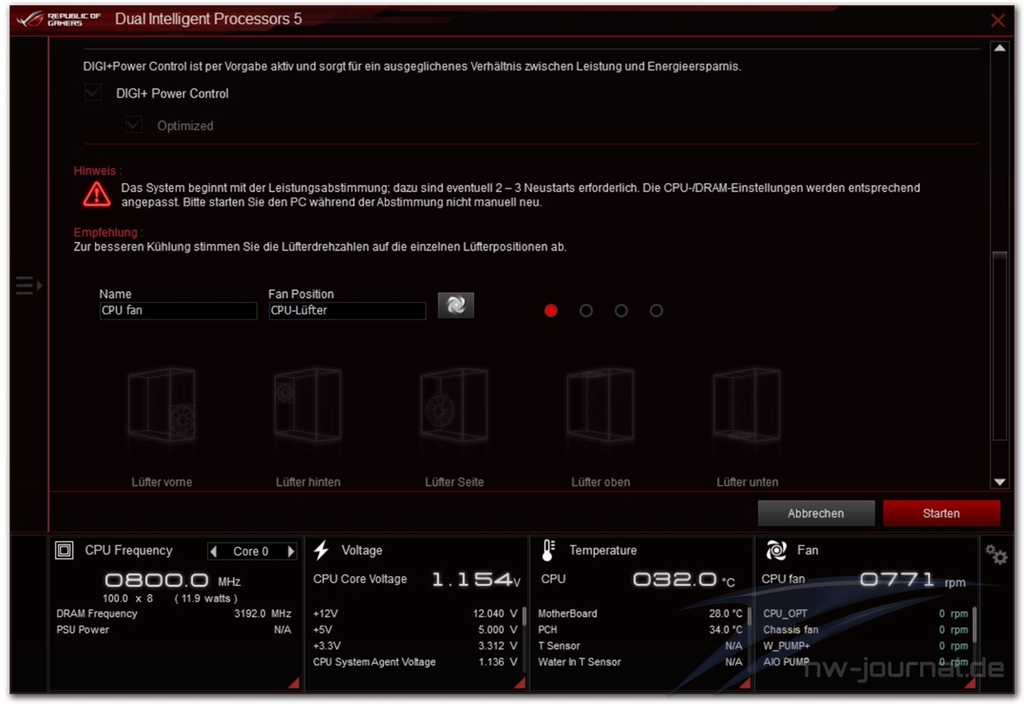Expand the Fan panel corner arrow
This screenshot has height=704, width=1024.
969,683
